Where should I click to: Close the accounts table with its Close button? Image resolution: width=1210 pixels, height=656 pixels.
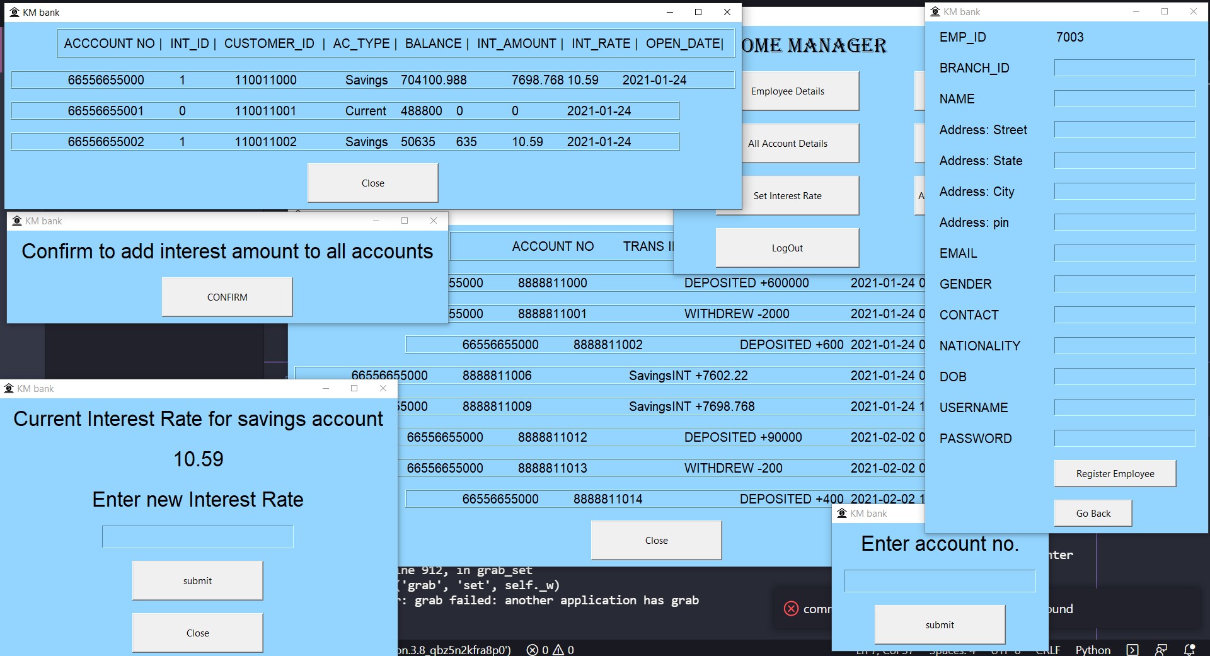372,183
